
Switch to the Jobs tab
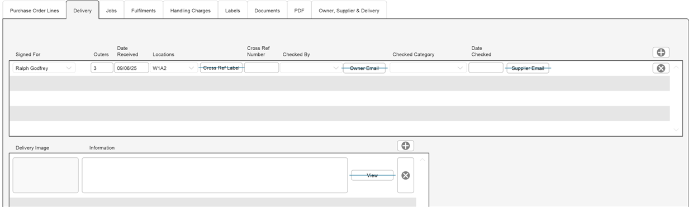112,11
